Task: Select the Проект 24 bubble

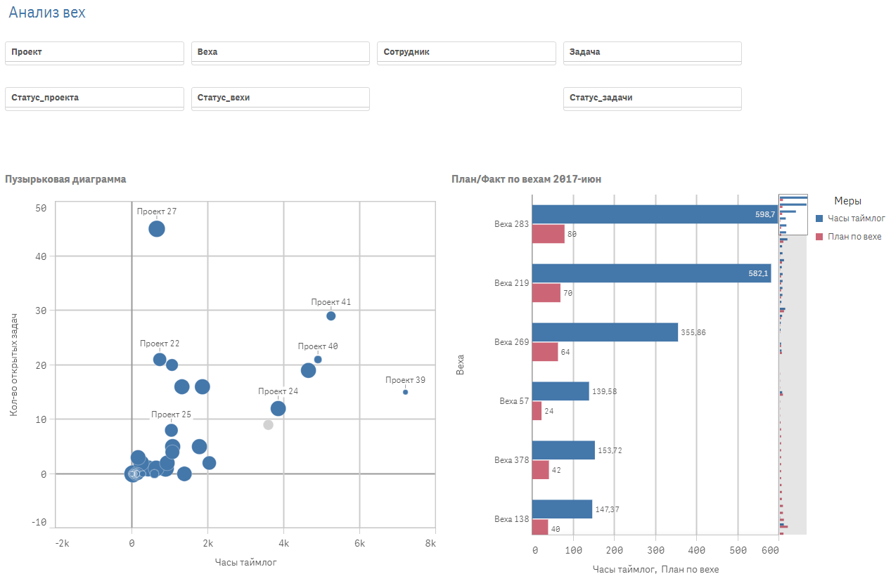Action: 277,407
